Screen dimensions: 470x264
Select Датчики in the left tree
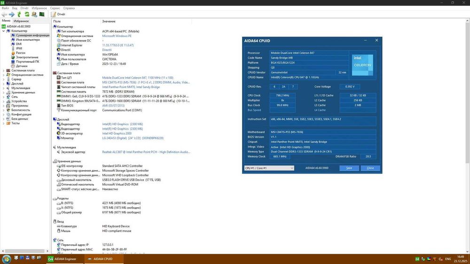(x=22, y=66)
